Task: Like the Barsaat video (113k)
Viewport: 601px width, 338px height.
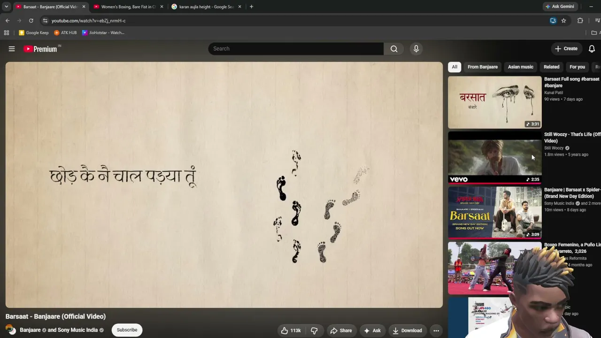Action: [291, 330]
